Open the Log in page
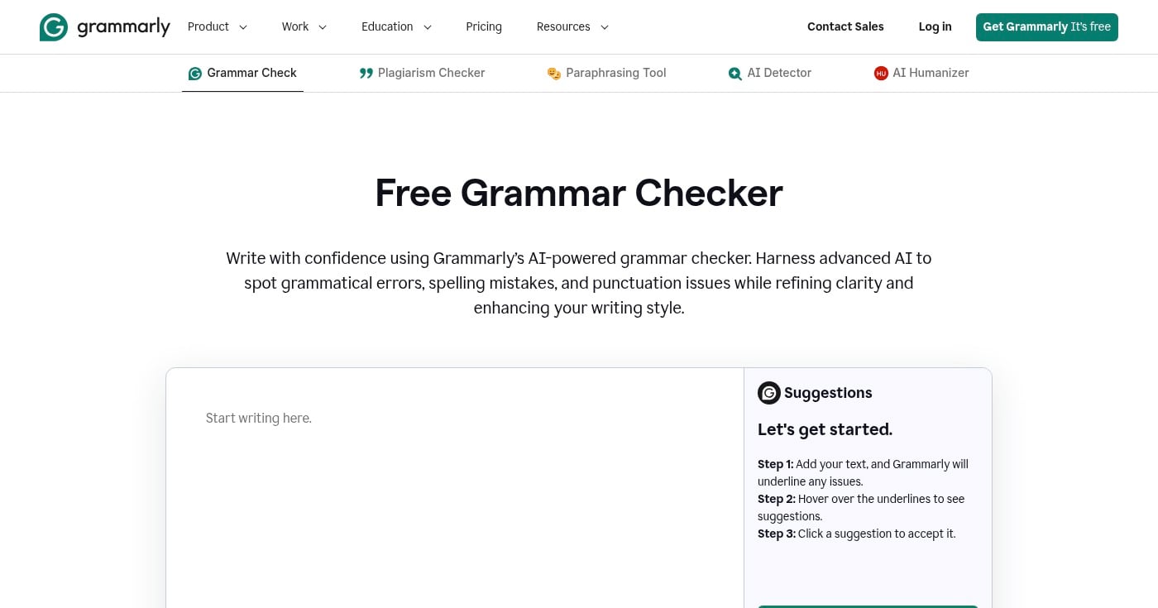This screenshot has width=1158, height=608. click(935, 26)
